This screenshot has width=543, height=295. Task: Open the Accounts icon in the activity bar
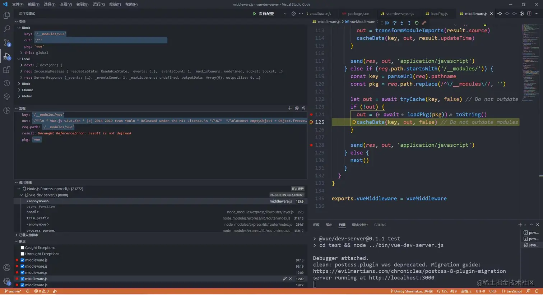click(x=6, y=268)
